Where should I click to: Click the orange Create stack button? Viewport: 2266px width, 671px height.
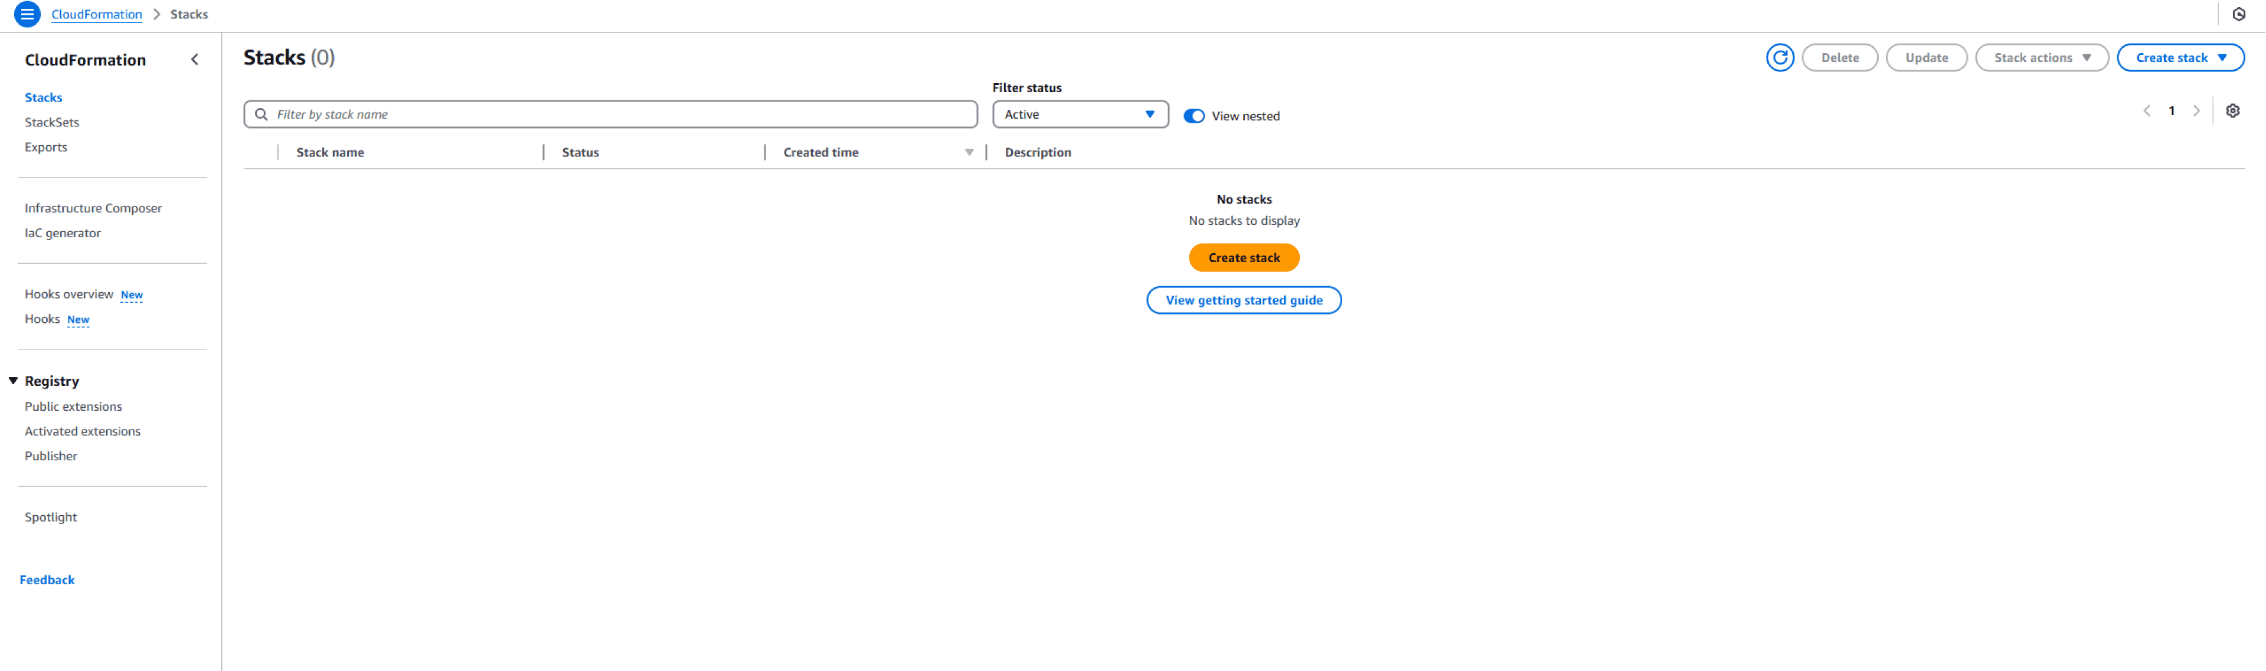click(x=1243, y=258)
